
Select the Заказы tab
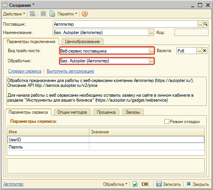tap(133, 112)
